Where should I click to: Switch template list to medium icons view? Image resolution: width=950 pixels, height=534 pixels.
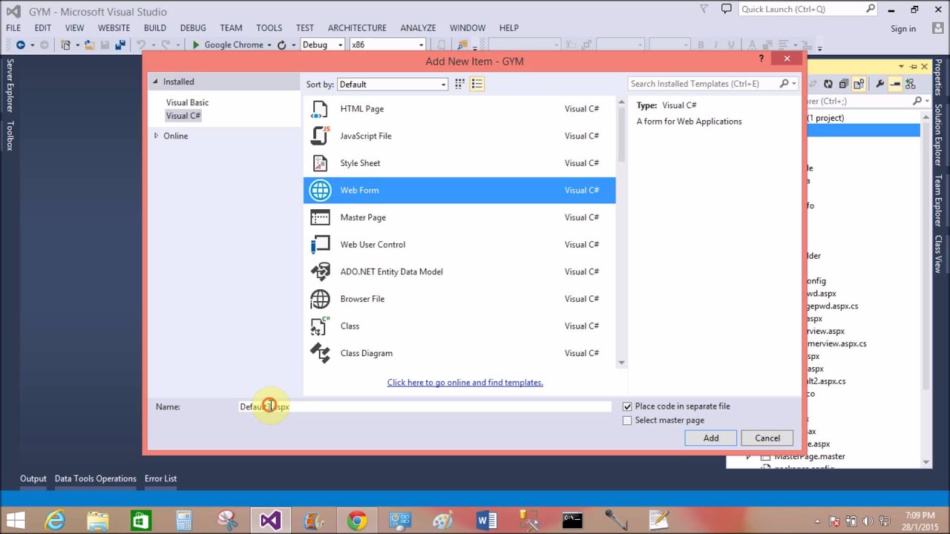click(477, 84)
